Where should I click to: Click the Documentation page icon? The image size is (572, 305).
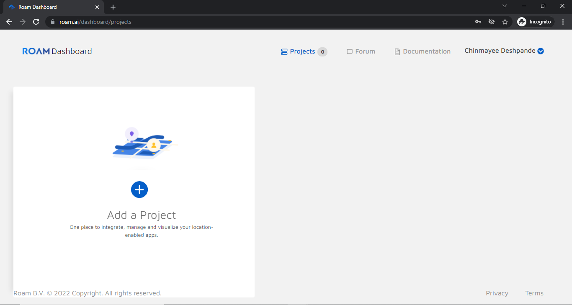pyautogui.click(x=397, y=52)
